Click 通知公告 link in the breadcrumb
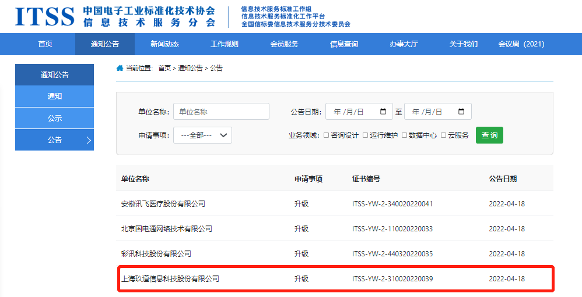 191,68
